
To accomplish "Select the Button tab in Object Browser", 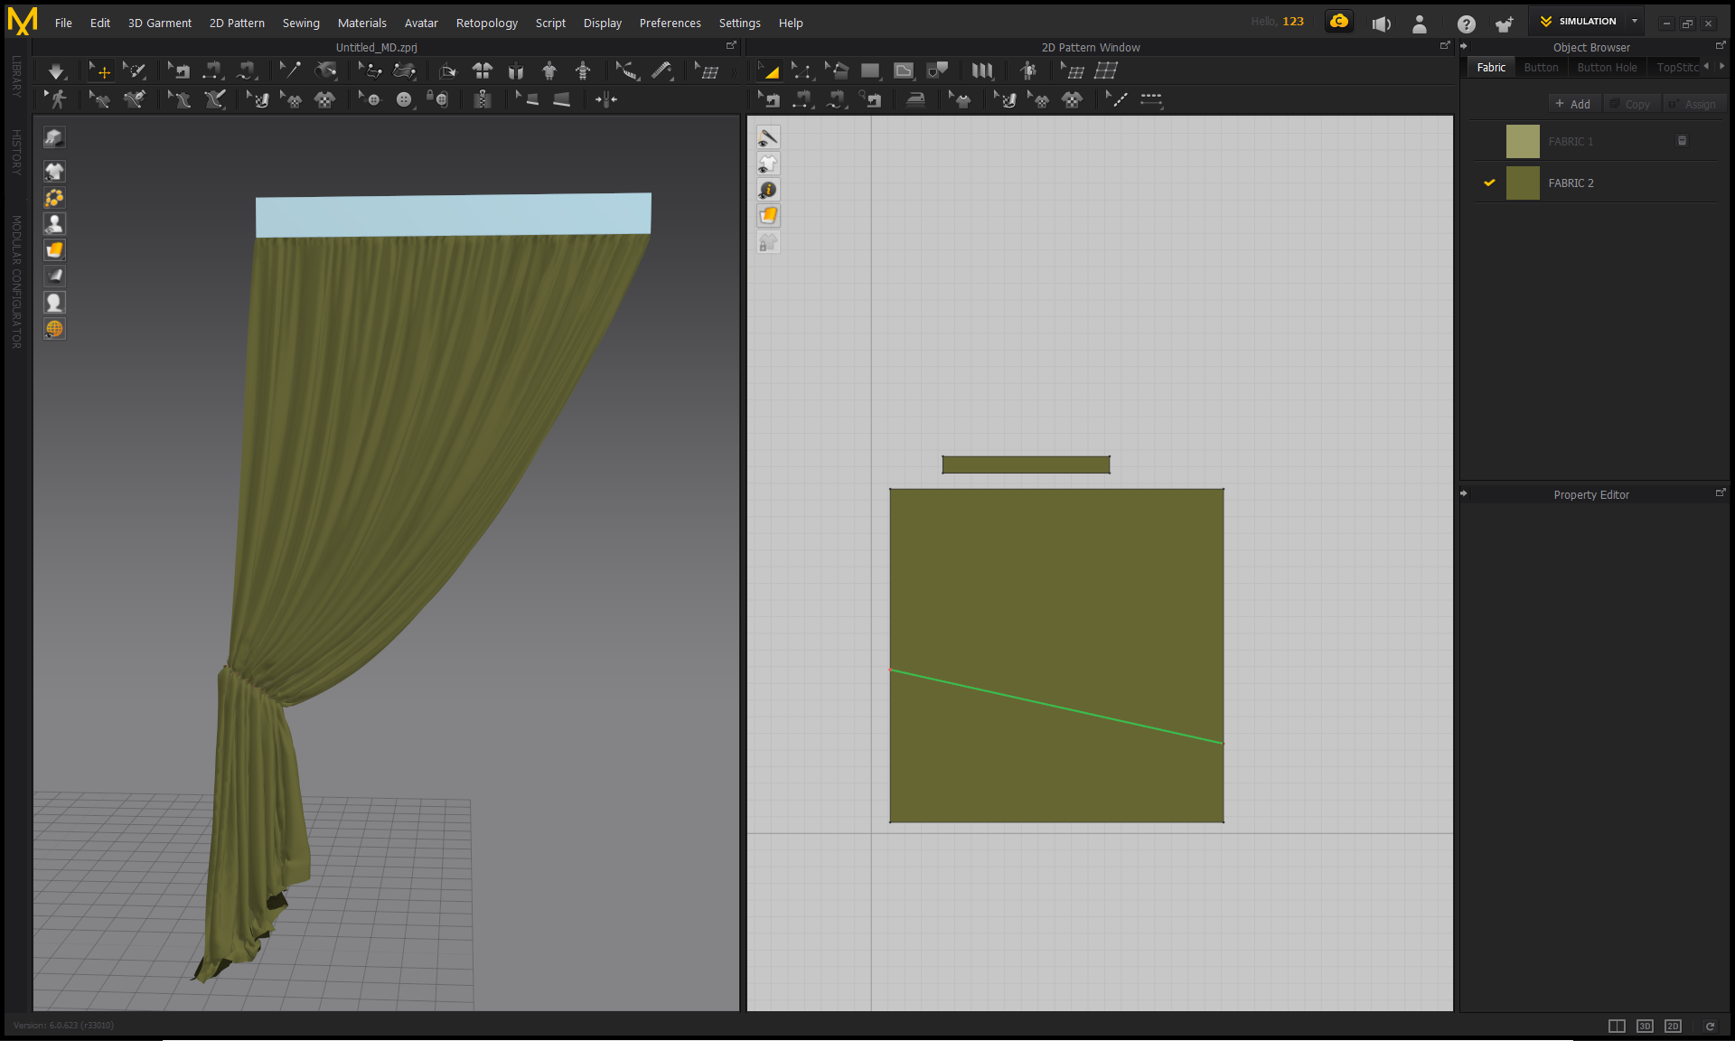I will click(1541, 68).
